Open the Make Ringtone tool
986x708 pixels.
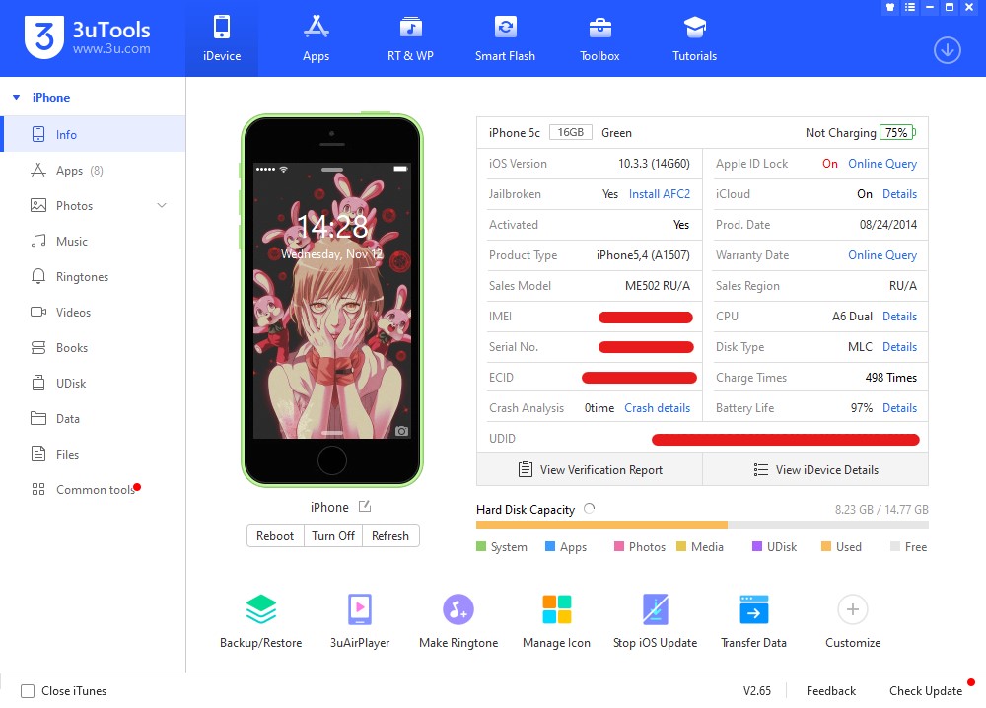(x=458, y=618)
